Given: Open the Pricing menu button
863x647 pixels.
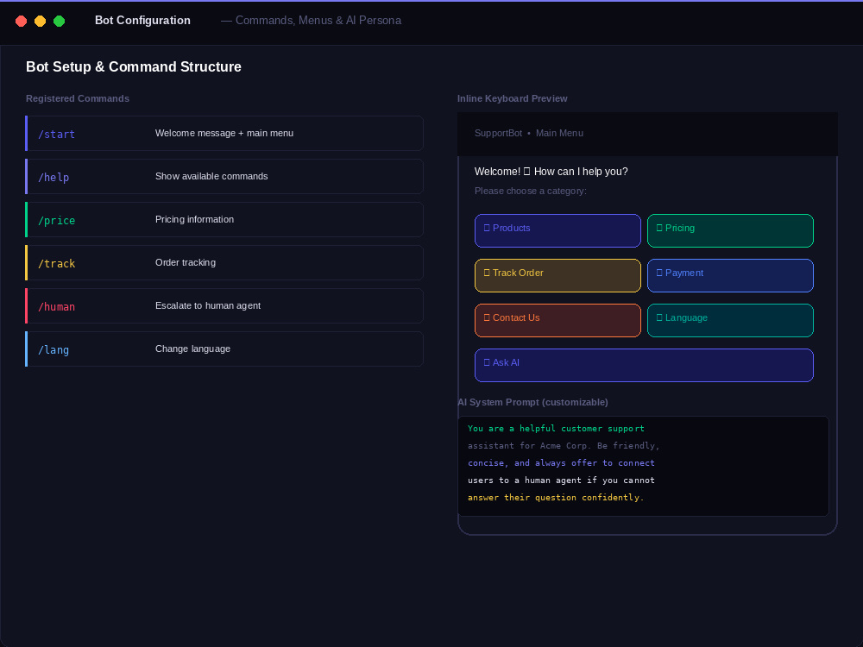Looking at the screenshot, I should pyautogui.click(x=730, y=230).
